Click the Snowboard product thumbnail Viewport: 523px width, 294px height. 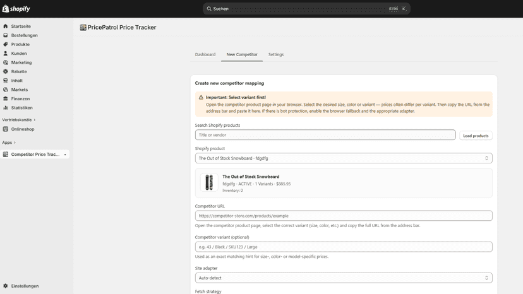point(209,182)
